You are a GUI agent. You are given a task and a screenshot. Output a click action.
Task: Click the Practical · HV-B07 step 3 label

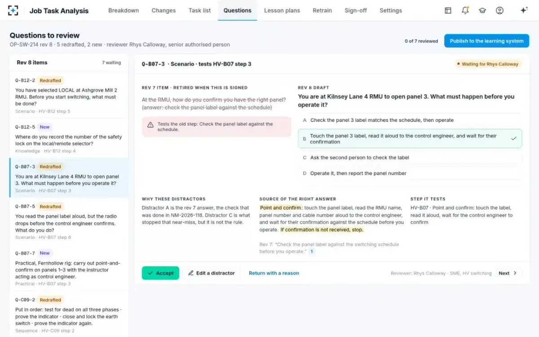pos(43,284)
